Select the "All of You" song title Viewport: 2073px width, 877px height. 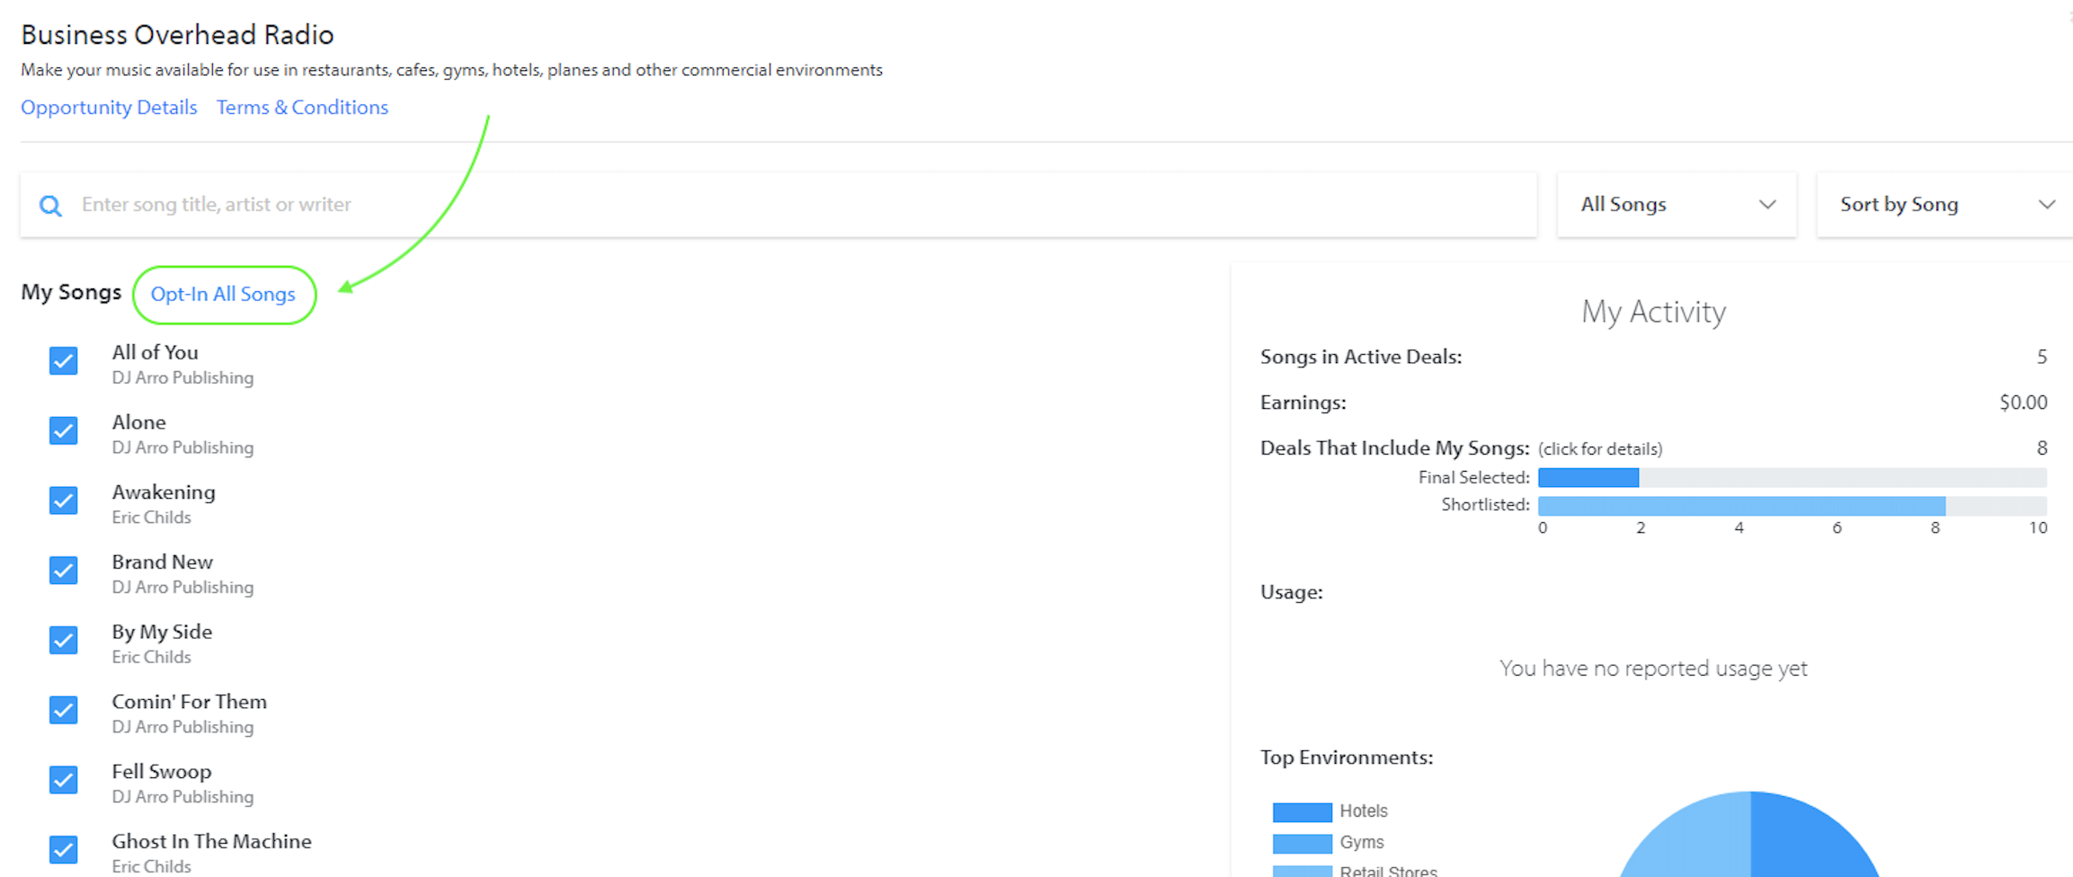coord(155,352)
